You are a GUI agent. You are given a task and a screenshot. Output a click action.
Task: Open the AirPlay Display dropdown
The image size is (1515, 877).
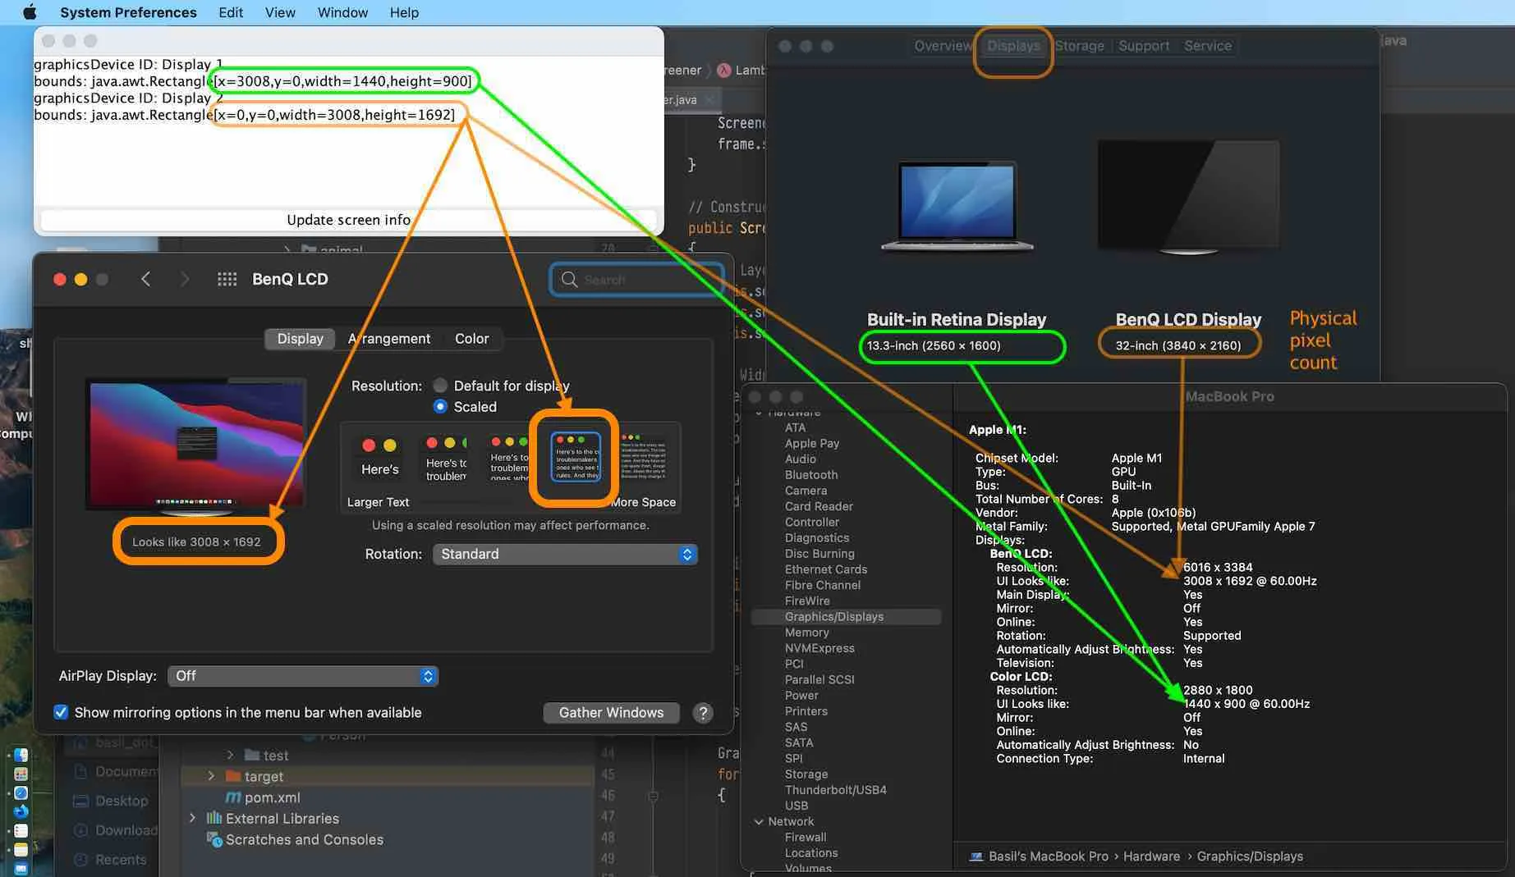coord(303,676)
